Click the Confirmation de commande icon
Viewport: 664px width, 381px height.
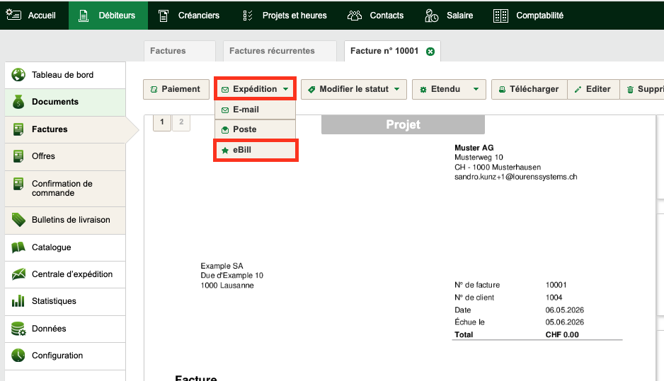pos(18,184)
